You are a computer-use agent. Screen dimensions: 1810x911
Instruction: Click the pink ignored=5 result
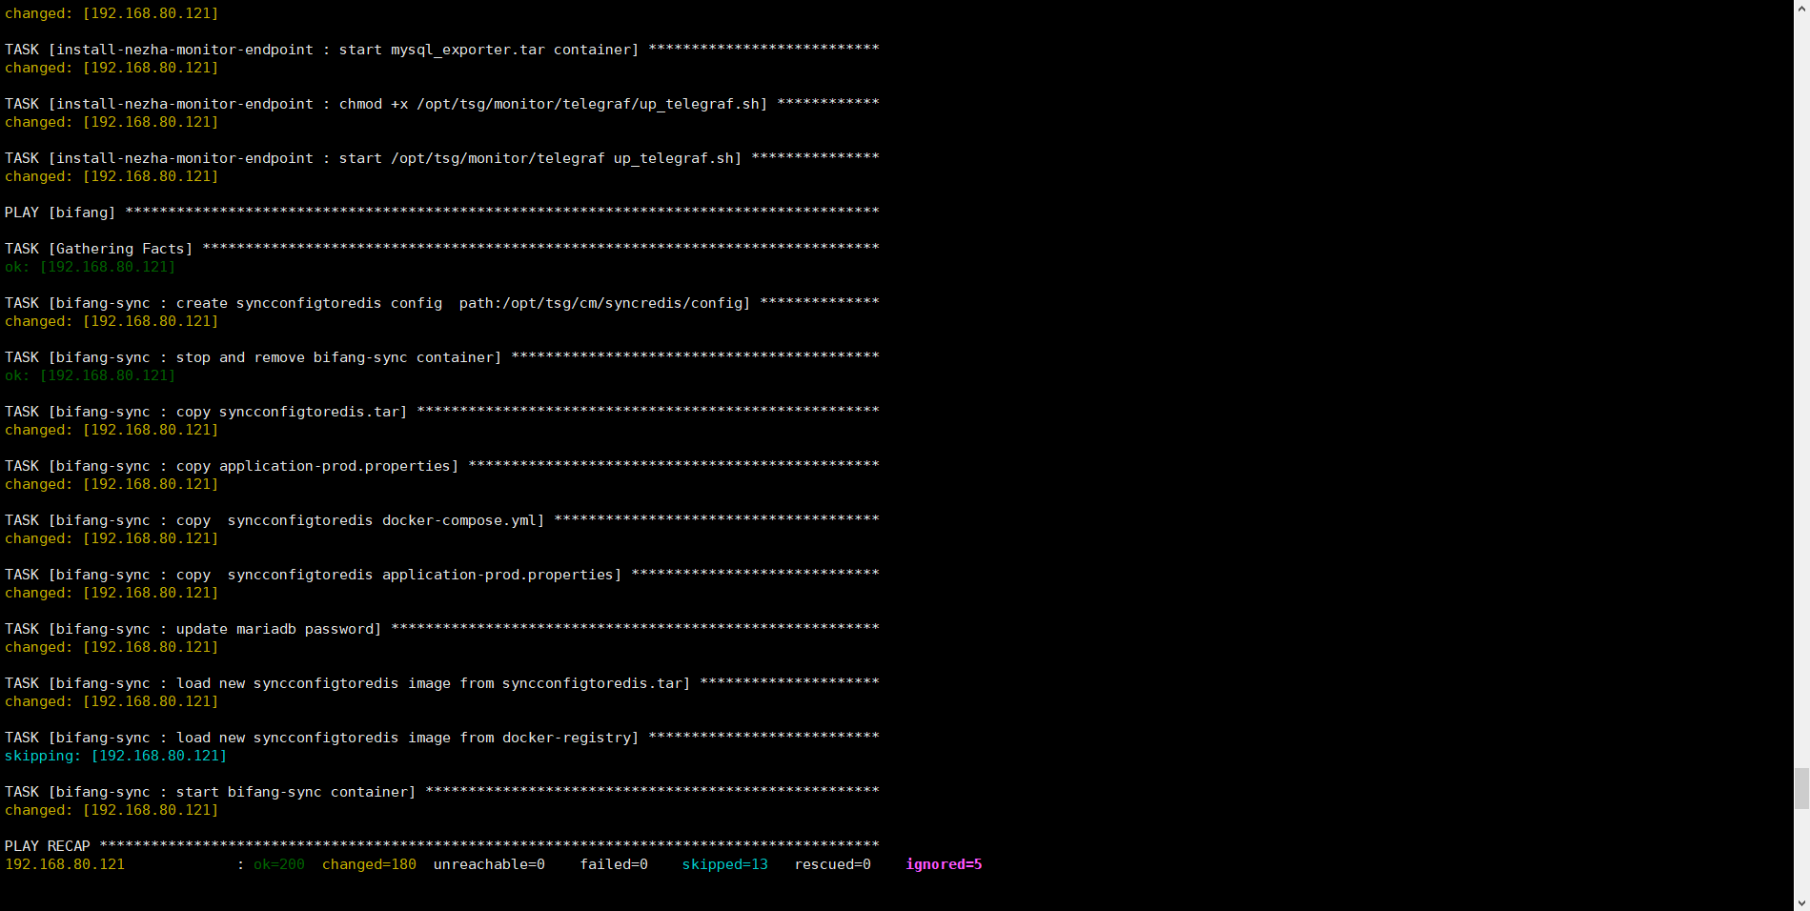(943, 864)
